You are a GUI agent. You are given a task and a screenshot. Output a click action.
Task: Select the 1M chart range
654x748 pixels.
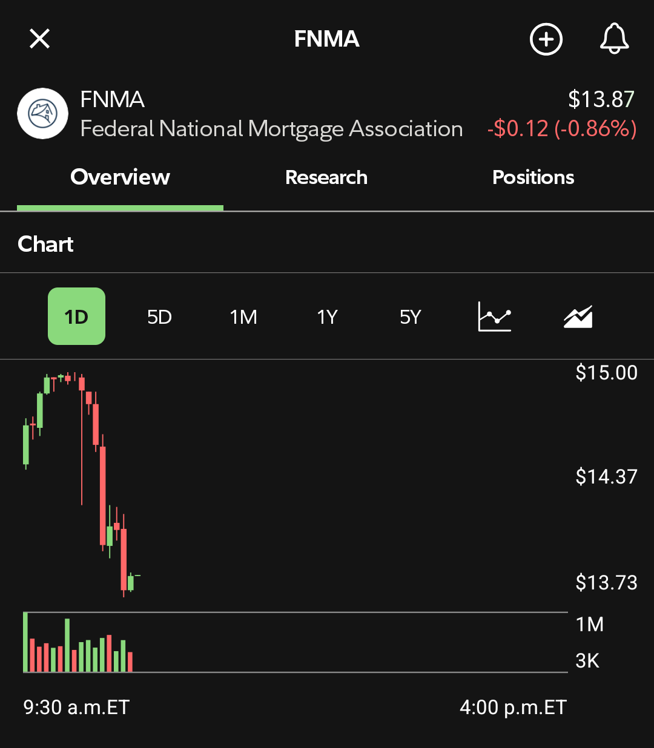[x=243, y=317]
